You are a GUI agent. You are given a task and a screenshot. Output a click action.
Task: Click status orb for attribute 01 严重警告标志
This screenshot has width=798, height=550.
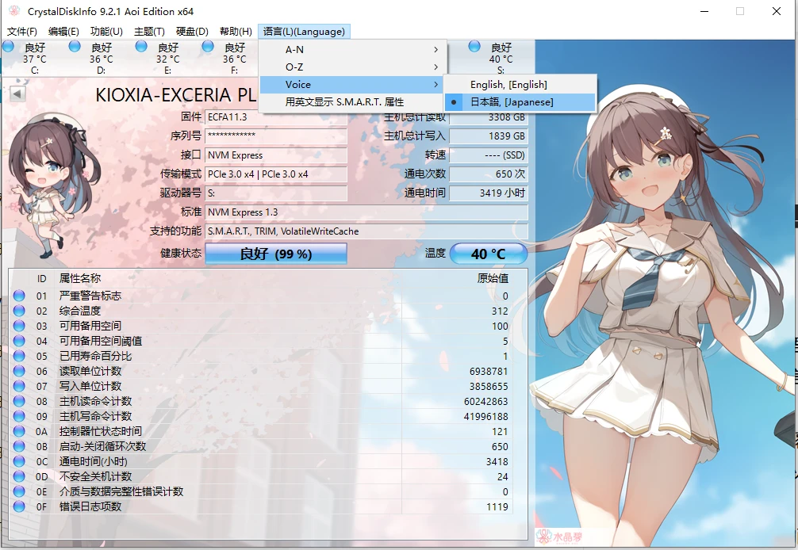point(19,296)
